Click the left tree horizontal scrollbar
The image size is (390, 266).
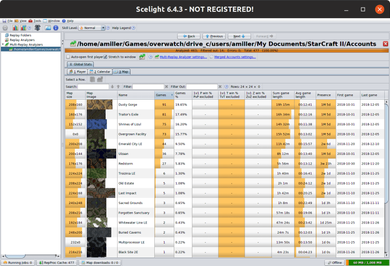[x=31, y=256]
